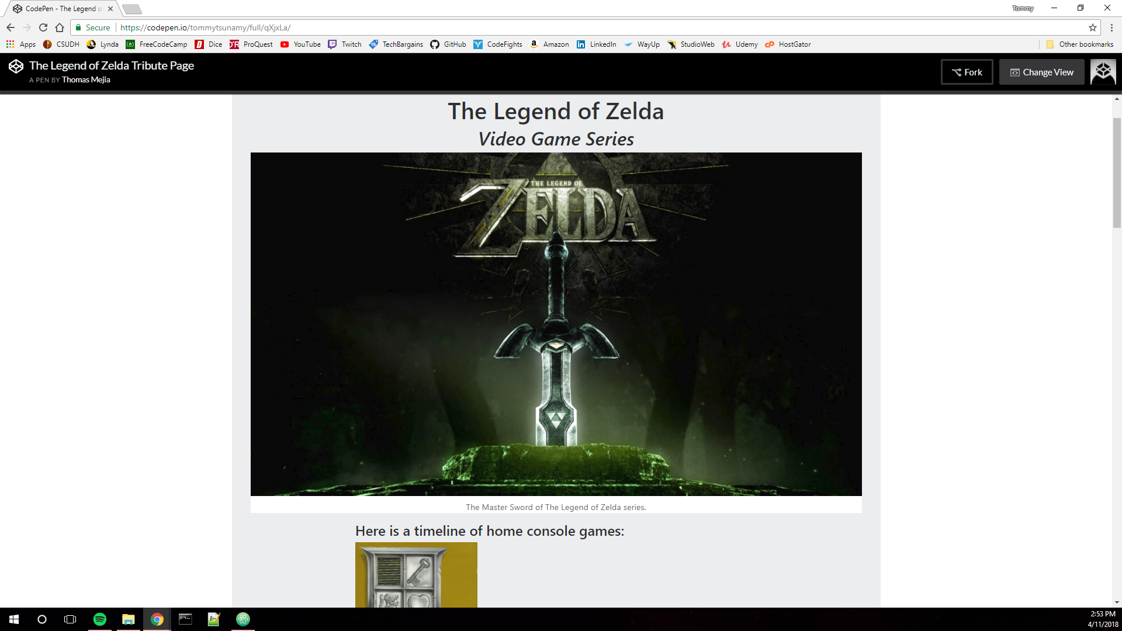The image size is (1122, 631).
Task: Open the CodePen user avatar
Action: [x=1103, y=72]
